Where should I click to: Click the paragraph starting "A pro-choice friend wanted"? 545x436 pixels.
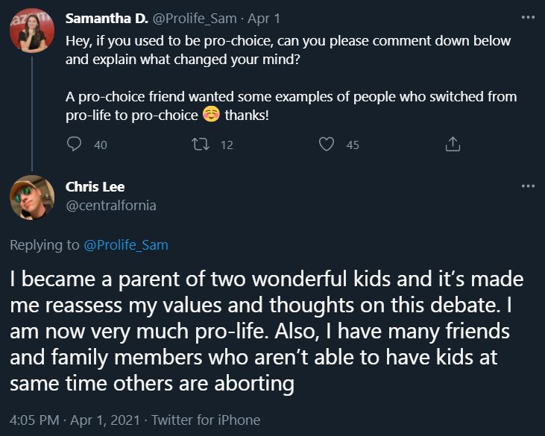[291, 98]
